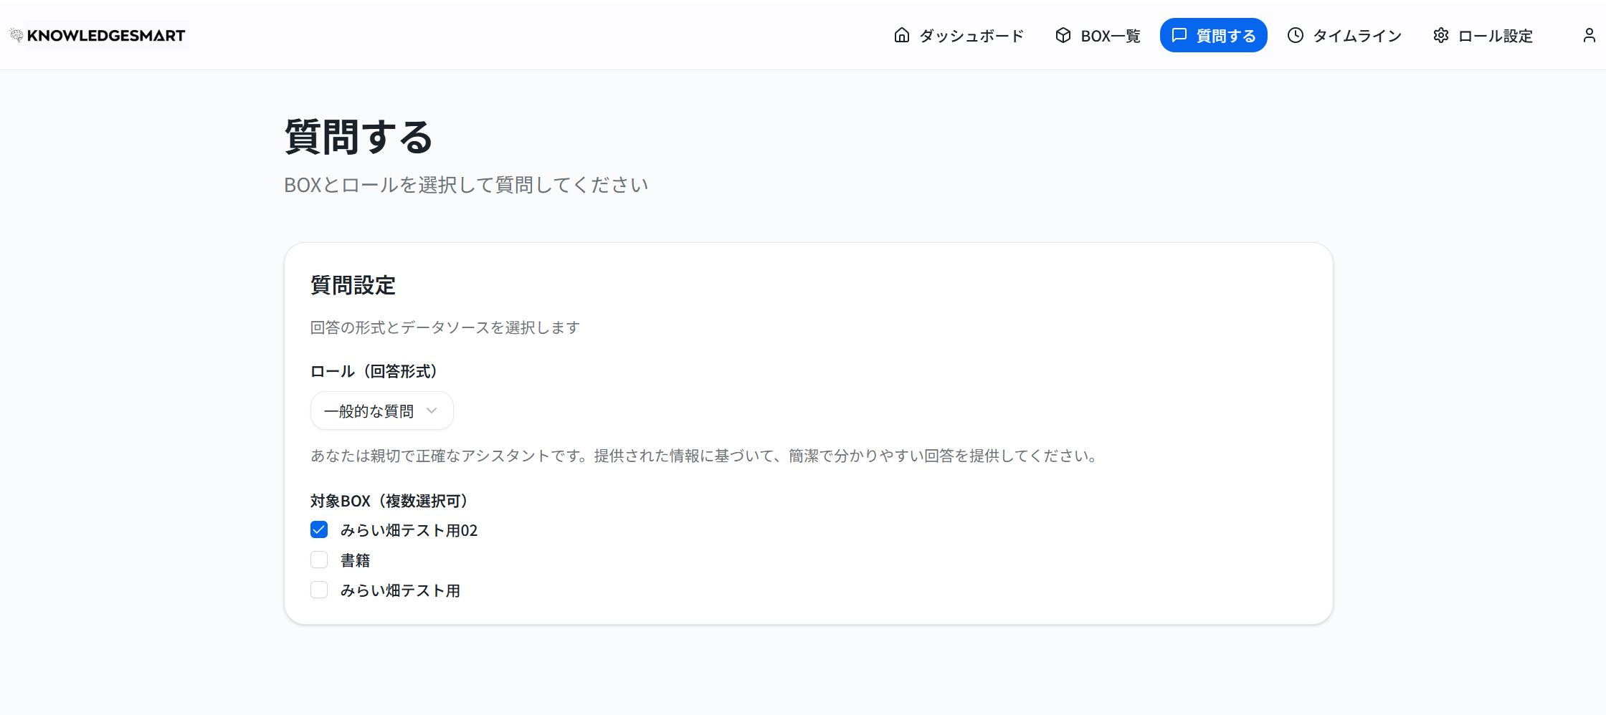The width and height of the screenshot is (1606, 715).
Task: Expand the ロール（回答形式）selection control
Action: (381, 411)
